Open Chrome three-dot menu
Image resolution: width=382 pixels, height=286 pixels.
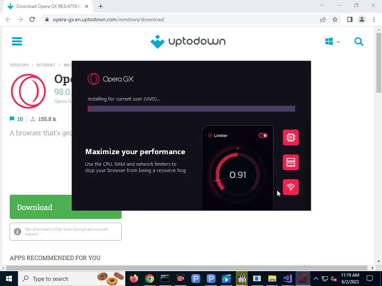(374, 19)
